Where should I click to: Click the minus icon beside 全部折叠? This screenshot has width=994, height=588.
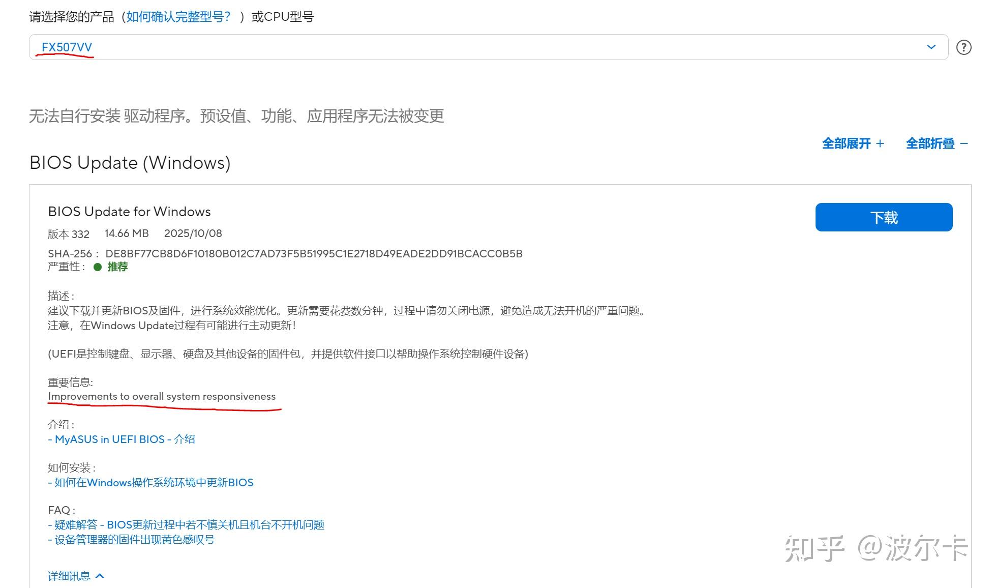(x=964, y=143)
